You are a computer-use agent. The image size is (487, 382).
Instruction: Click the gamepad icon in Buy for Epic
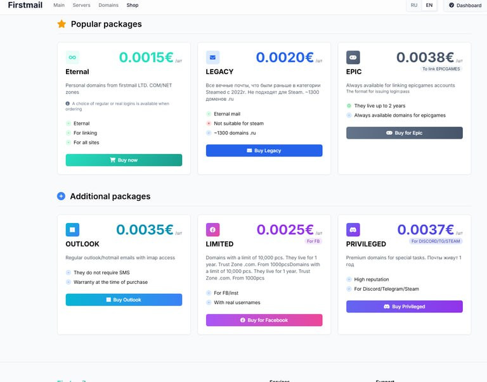point(389,133)
